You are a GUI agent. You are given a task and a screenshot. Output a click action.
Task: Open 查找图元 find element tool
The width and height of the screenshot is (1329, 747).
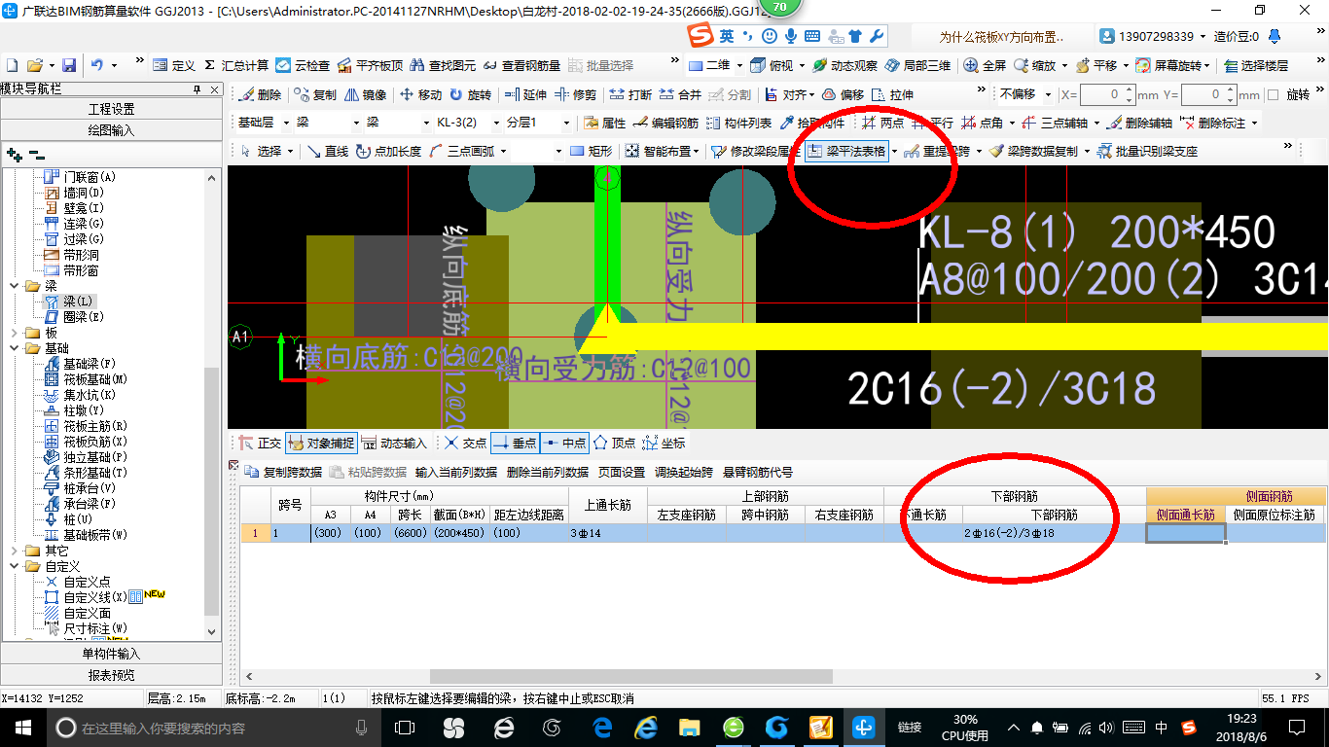tap(443, 65)
